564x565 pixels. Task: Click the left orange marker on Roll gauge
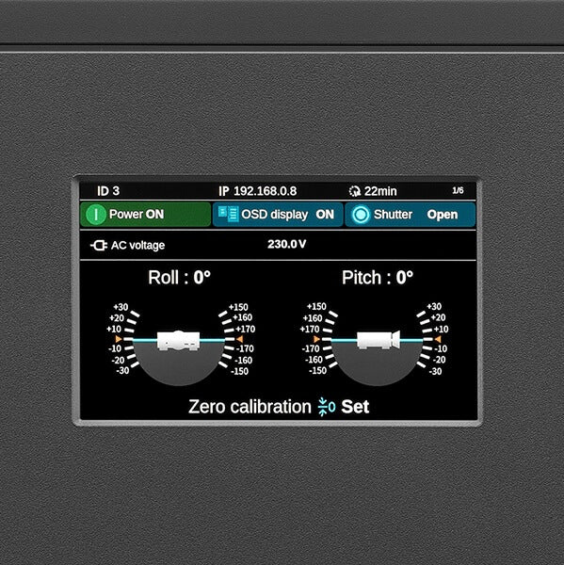coord(119,339)
